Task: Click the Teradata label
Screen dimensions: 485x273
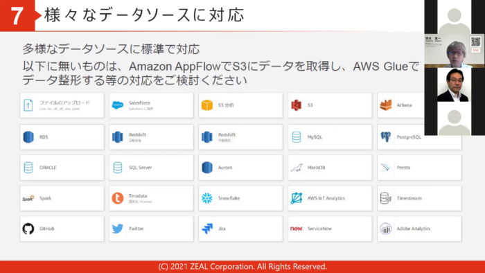Action: pyautogui.click(x=138, y=195)
